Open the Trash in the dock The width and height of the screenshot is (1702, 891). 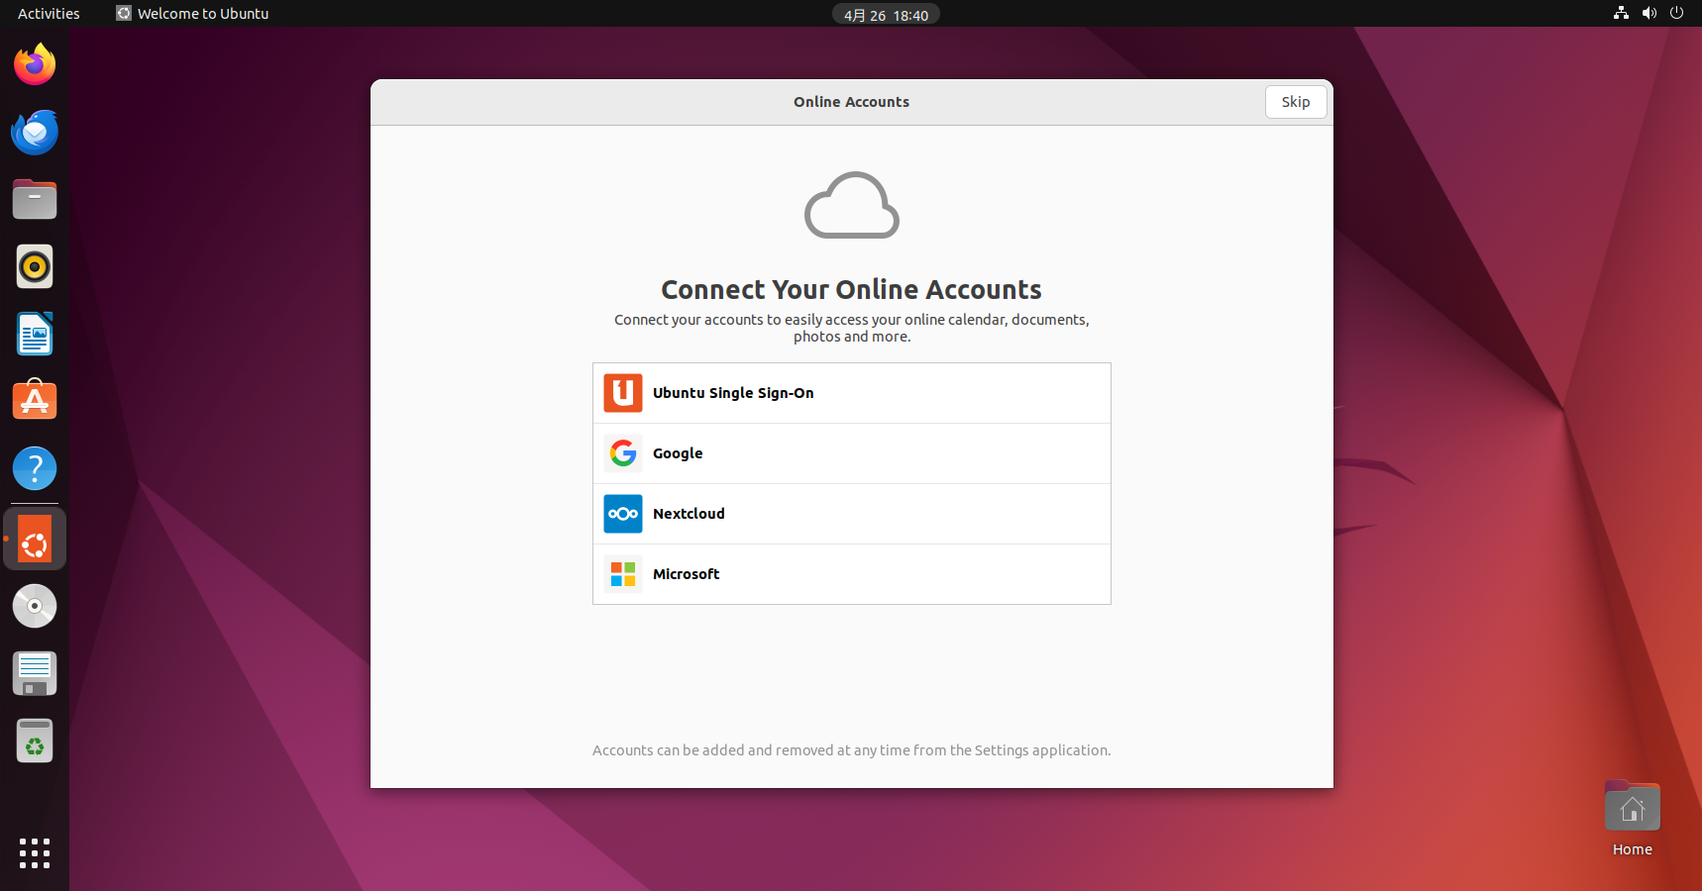point(35,741)
